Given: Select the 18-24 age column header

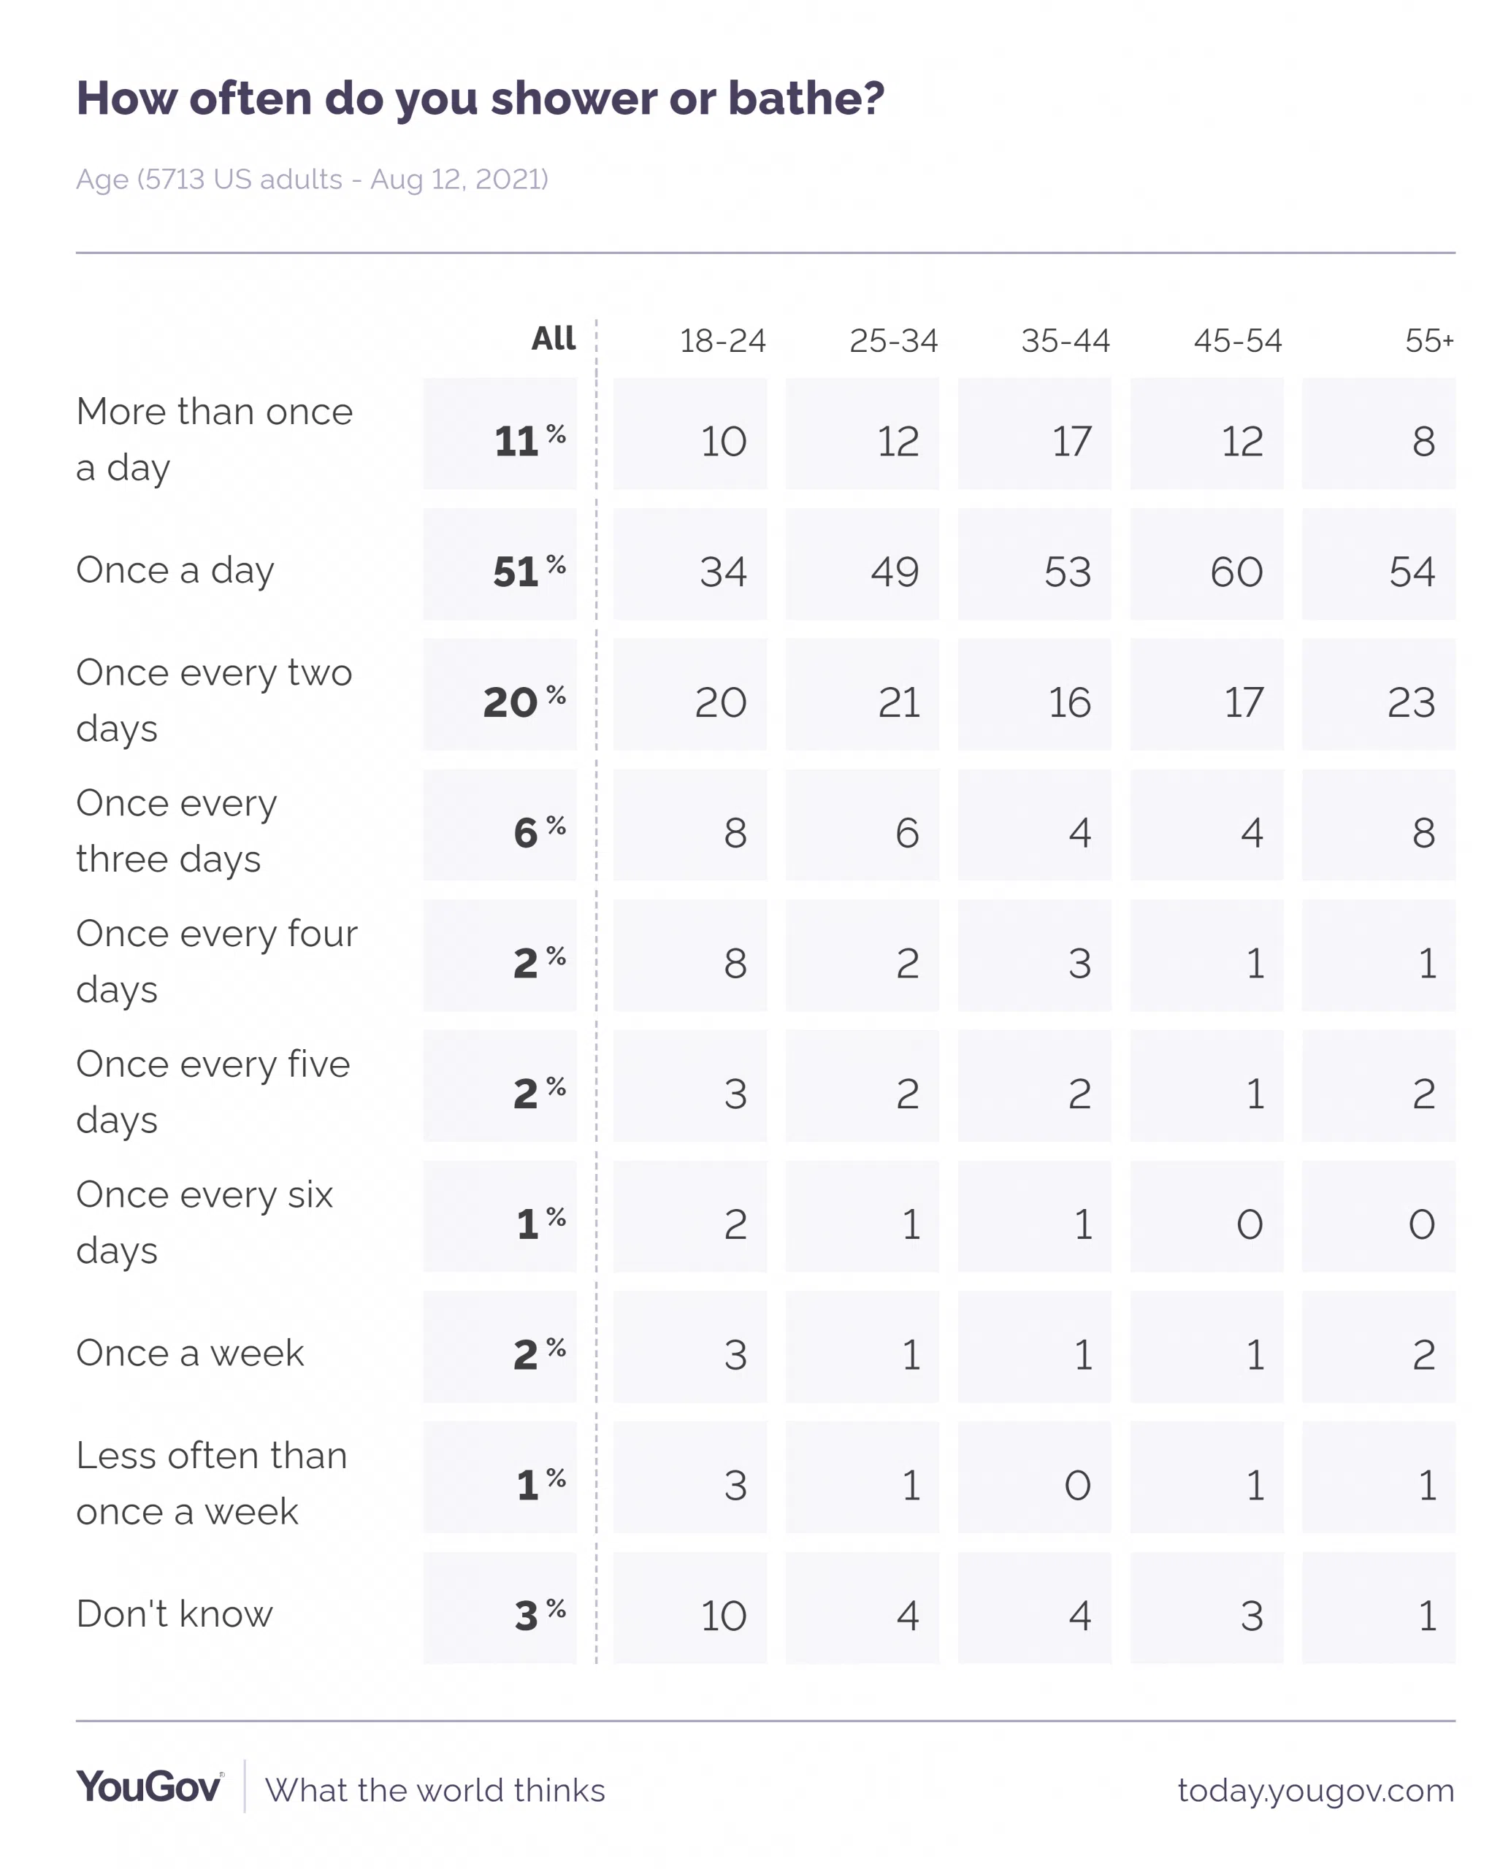Looking at the screenshot, I should pos(722,341).
